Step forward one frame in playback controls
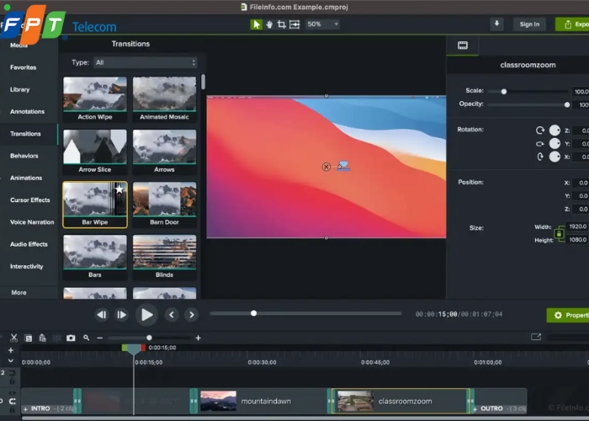This screenshot has height=421, width=589. [x=121, y=315]
